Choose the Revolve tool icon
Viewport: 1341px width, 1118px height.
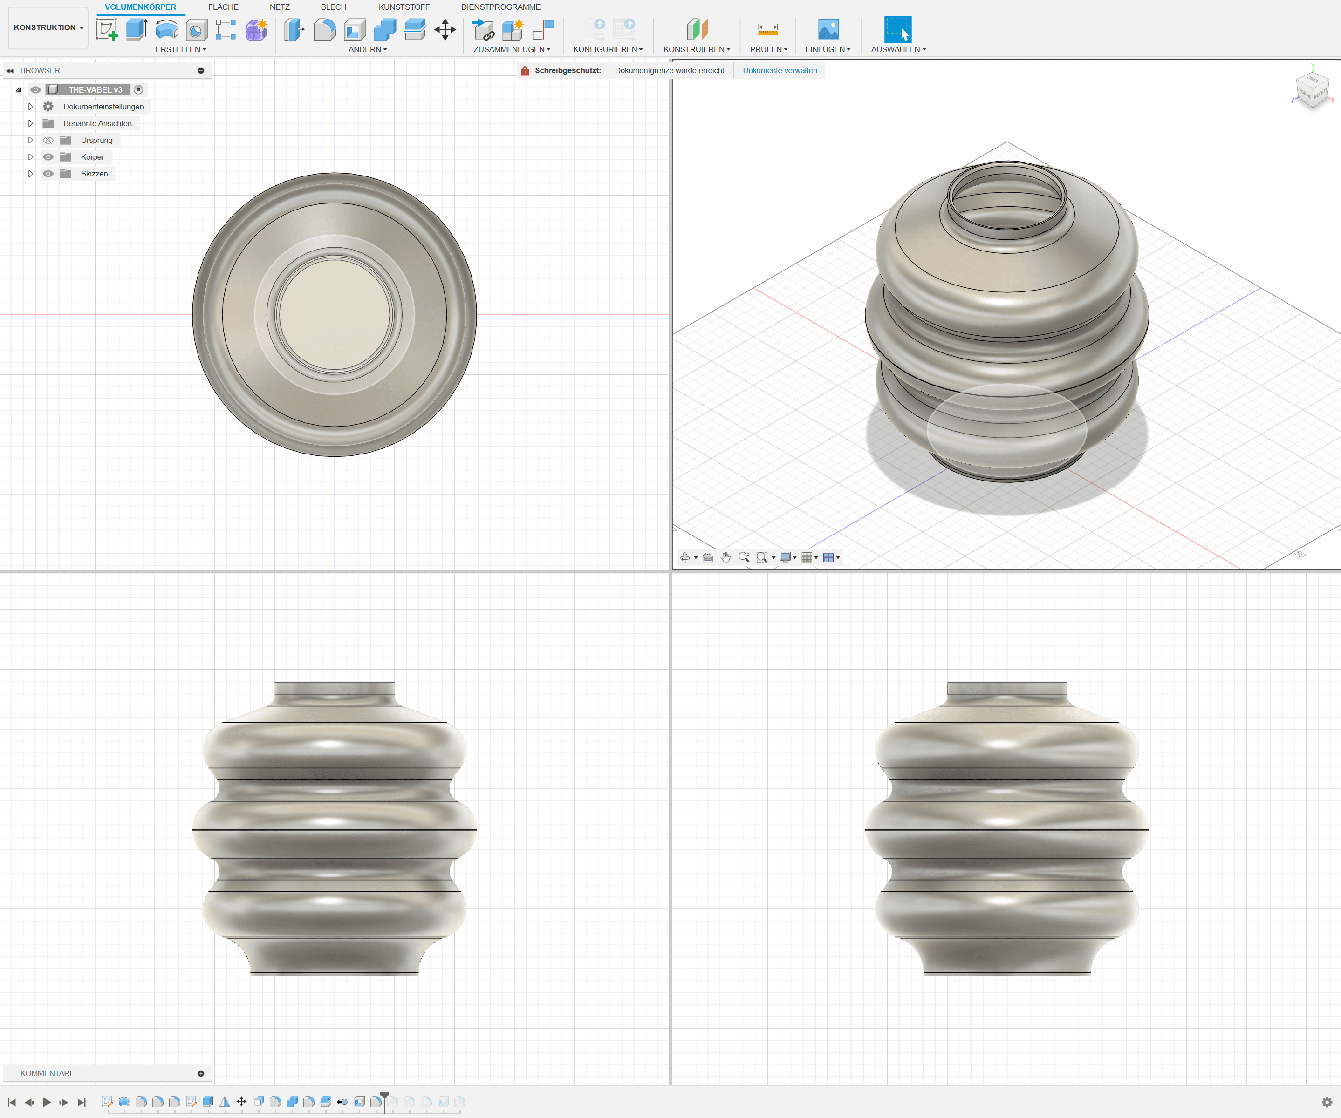click(x=167, y=29)
